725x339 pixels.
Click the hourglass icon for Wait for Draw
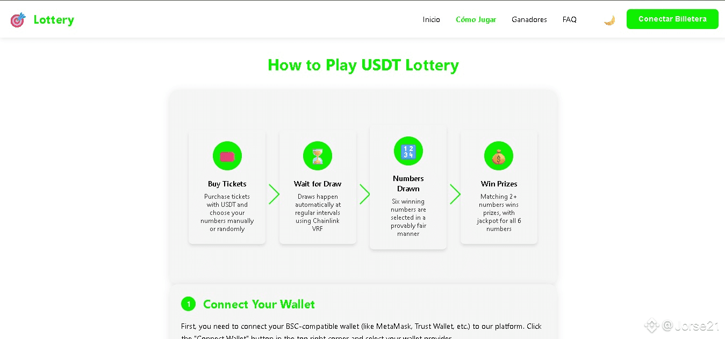click(x=318, y=156)
